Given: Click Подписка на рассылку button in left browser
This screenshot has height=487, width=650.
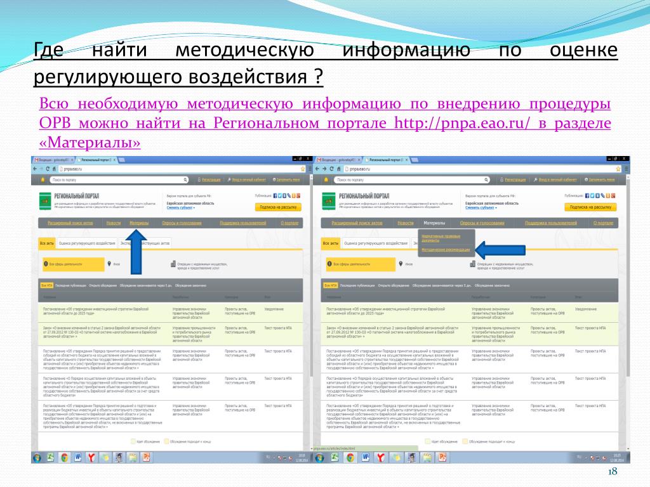Looking at the screenshot, I should pos(278,207).
